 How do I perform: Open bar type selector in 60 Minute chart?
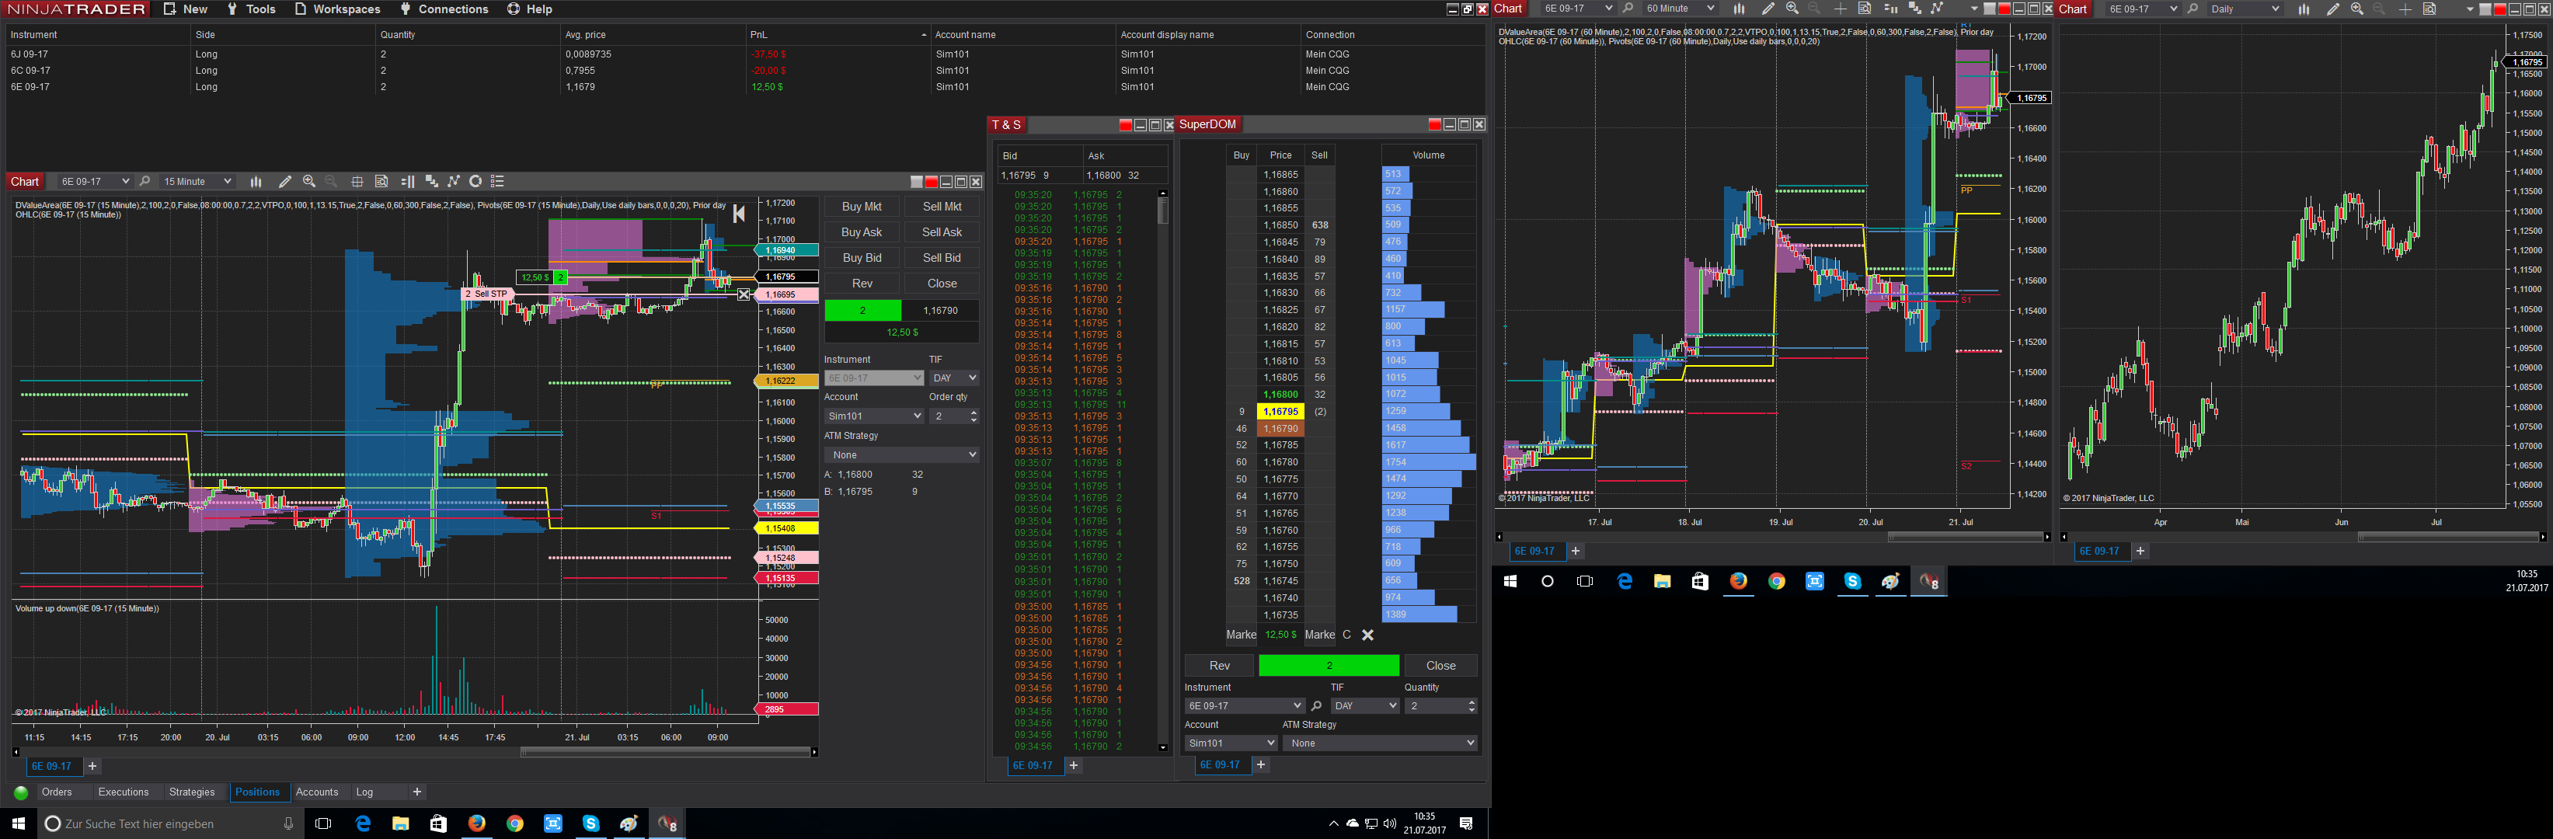click(1740, 9)
